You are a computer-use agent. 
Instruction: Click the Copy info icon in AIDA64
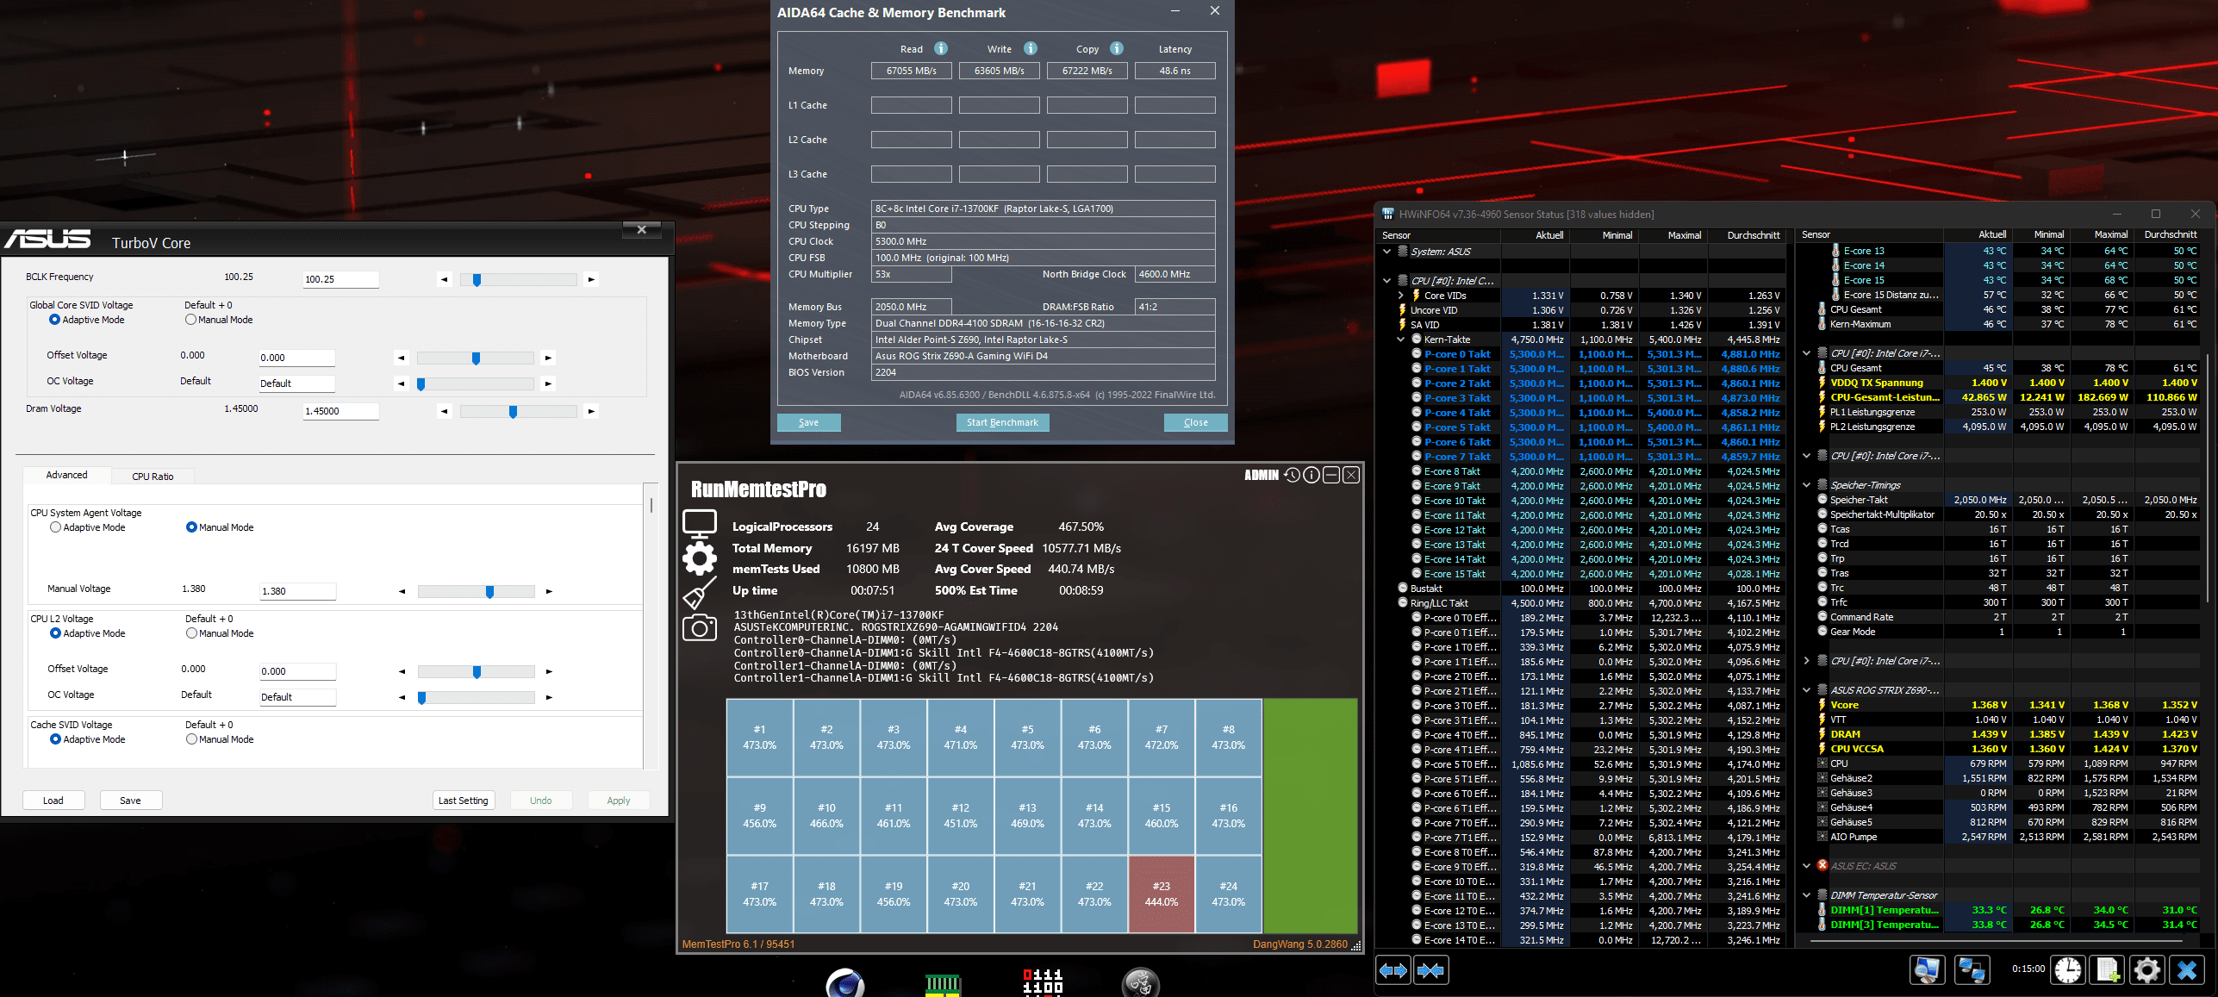click(1117, 48)
